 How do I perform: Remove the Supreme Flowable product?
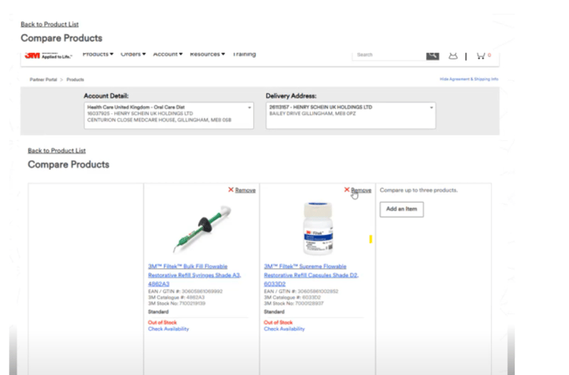361,190
